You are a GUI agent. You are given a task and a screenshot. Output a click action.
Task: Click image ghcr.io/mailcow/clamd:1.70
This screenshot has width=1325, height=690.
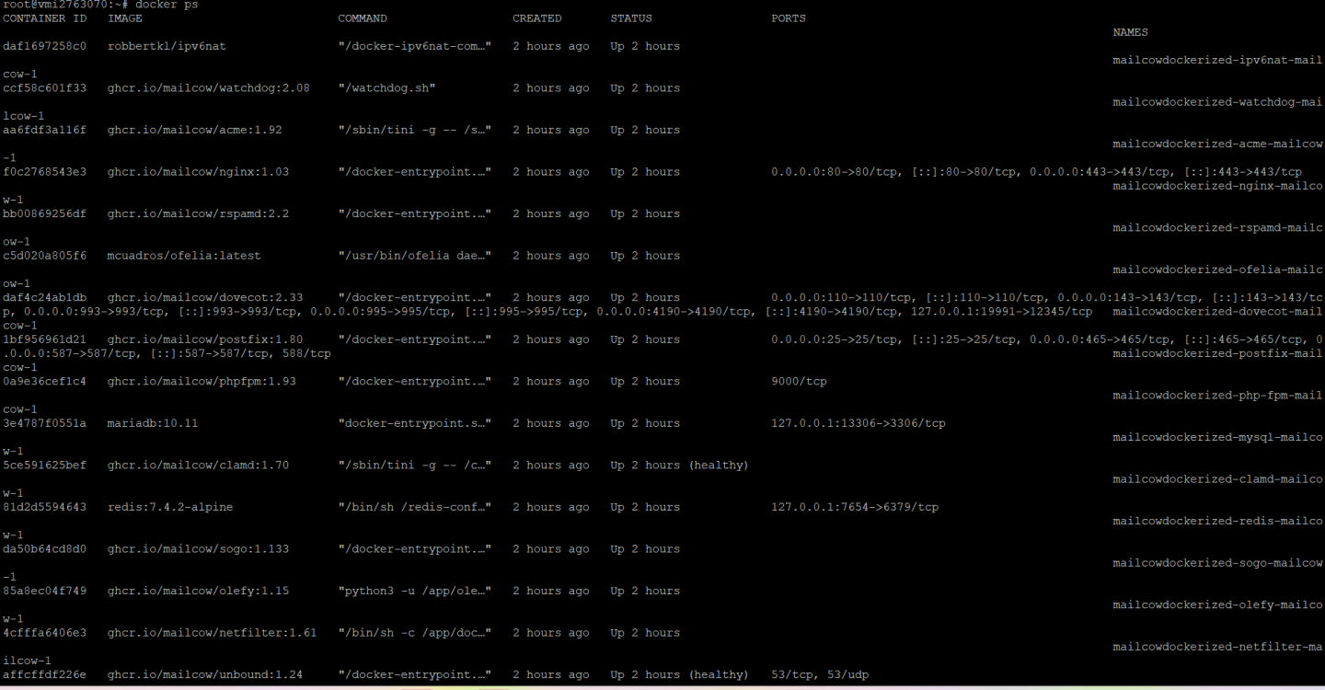[198, 465]
